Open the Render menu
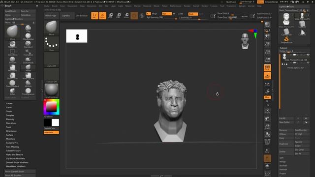The height and width of the screenshot is (177, 315). [x=187, y=6]
